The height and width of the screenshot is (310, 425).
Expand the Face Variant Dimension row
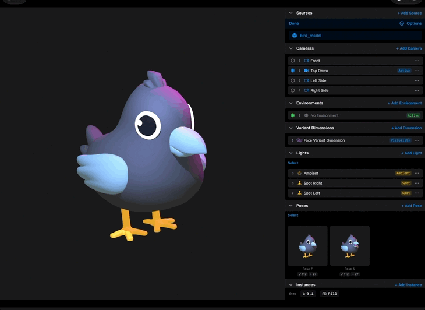[x=293, y=140]
